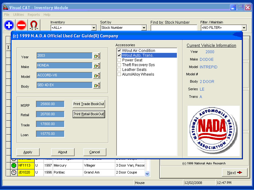Select stock number JD1020 cell
Screen dimensions: 254x190
pyautogui.click(x=26, y=172)
